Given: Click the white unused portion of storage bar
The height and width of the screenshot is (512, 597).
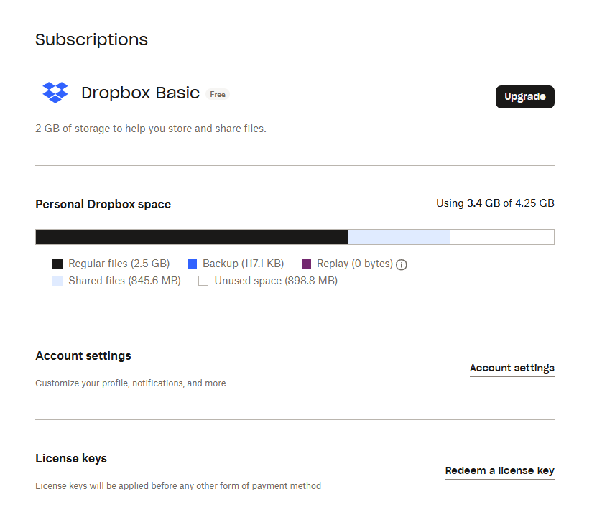Looking at the screenshot, I should pyautogui.click(x=501, y=237).
